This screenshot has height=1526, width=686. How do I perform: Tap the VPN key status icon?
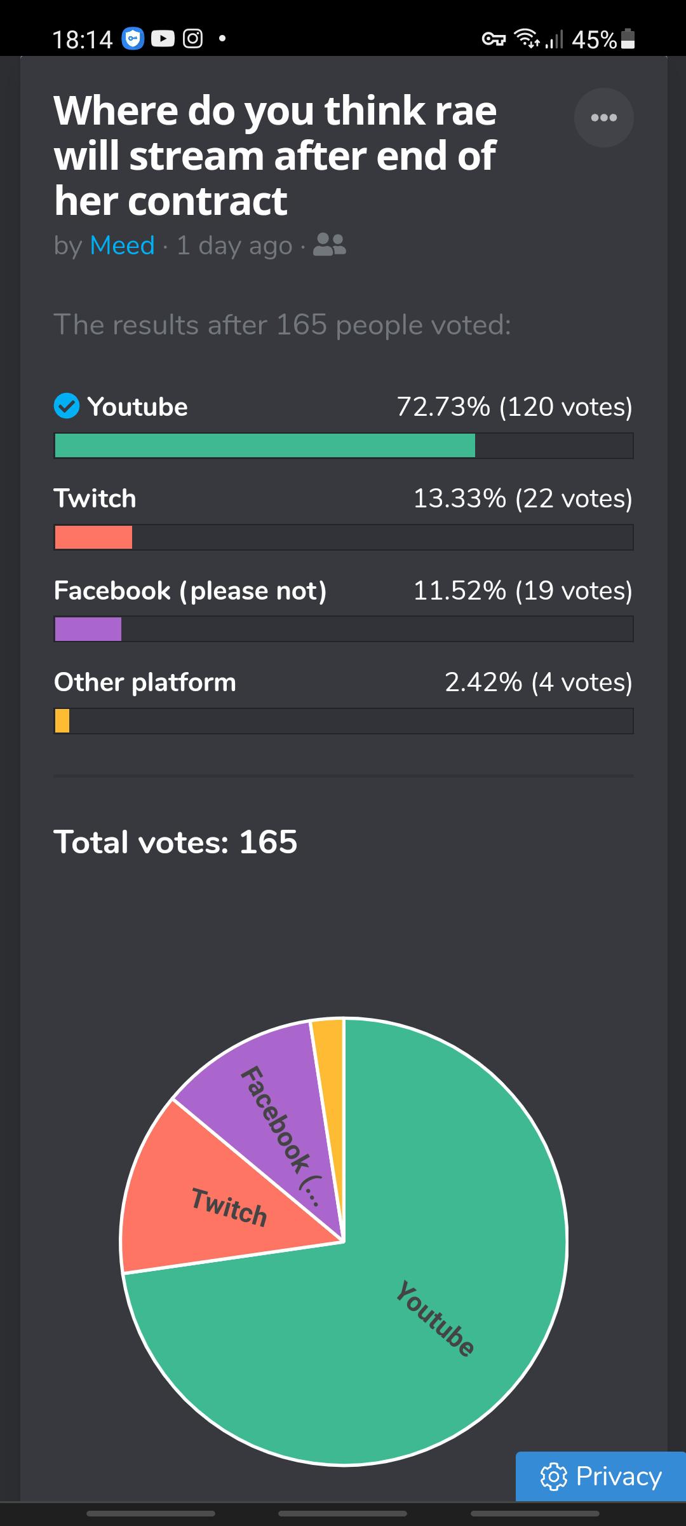[494, 39]
